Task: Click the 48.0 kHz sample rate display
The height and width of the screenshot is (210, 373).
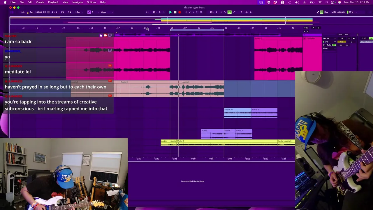Action: pyautogui.click(x=341, y=12)
